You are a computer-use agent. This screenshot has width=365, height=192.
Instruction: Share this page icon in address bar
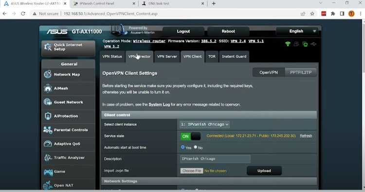303,14
